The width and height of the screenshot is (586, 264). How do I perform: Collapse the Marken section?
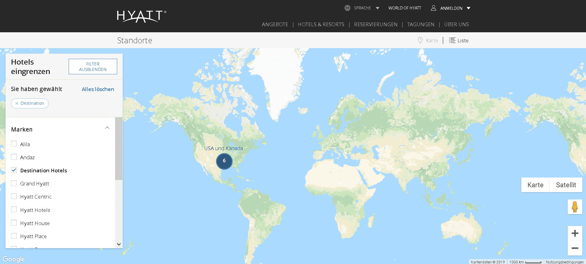(107, 128)
